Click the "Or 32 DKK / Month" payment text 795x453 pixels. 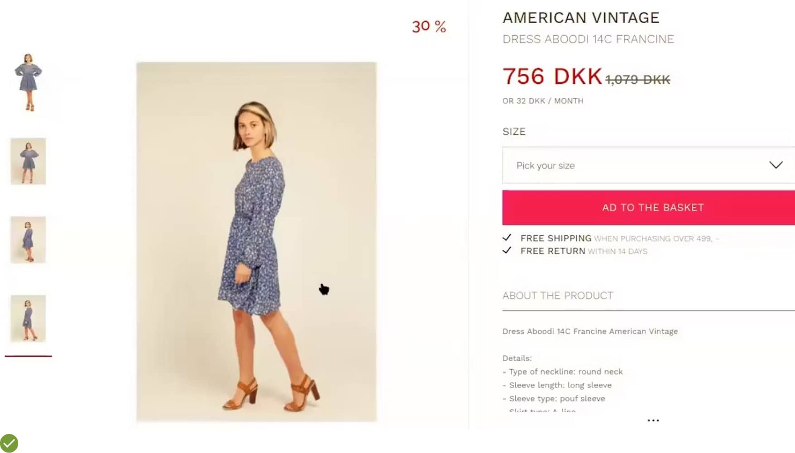pyautogui.click(x=543, y=101)
